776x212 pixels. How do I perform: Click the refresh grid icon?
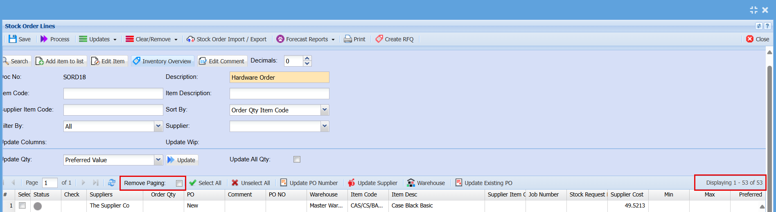point(112,183)
